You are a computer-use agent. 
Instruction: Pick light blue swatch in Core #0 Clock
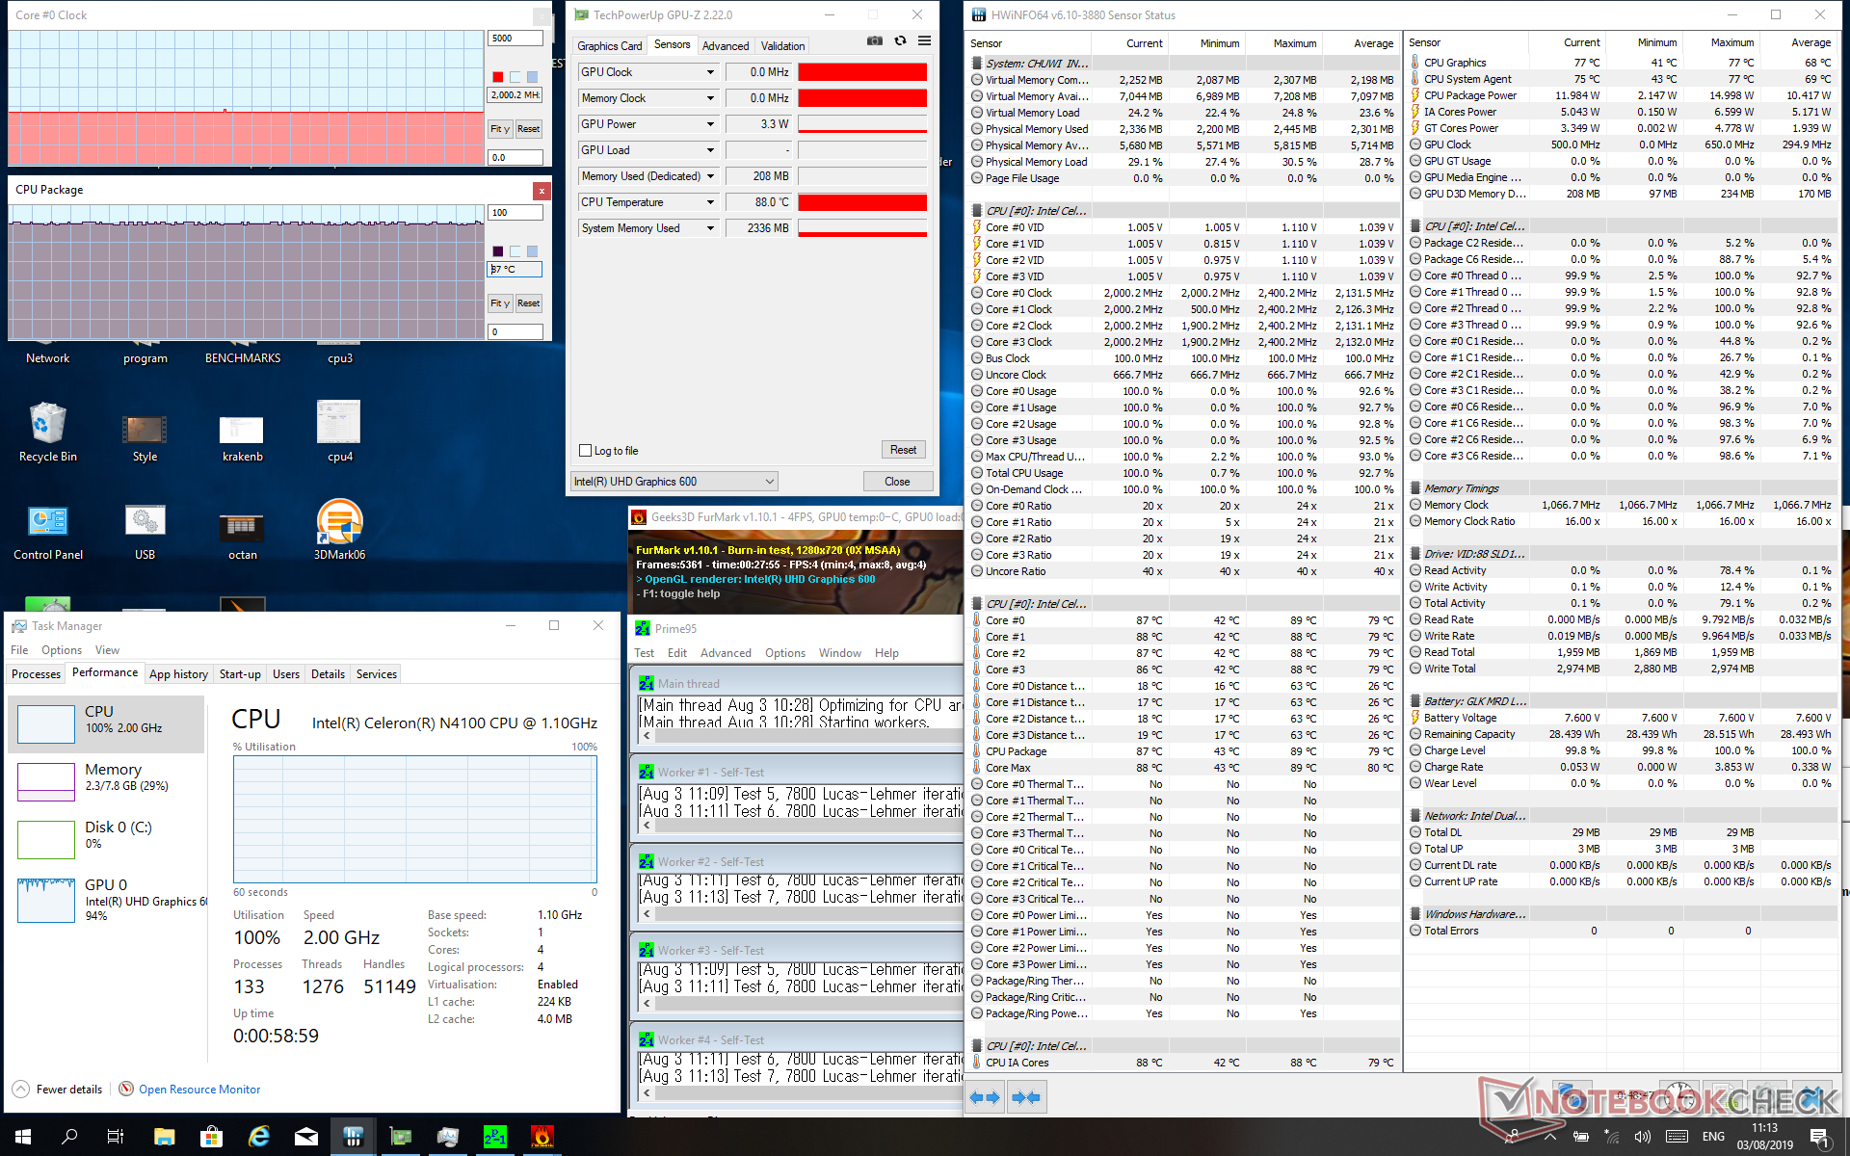[532, 77]
